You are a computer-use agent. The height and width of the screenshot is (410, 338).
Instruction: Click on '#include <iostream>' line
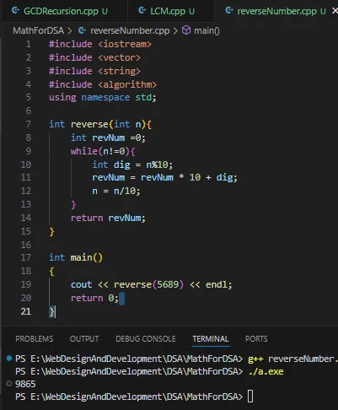pyautogui.click(x=100, y=44)
